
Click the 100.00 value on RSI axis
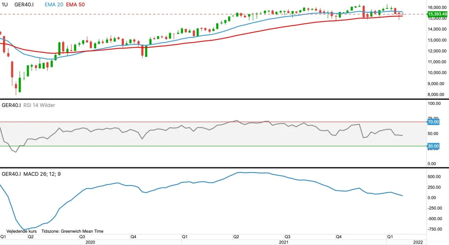pyautogui.click(x=435, y=103)
